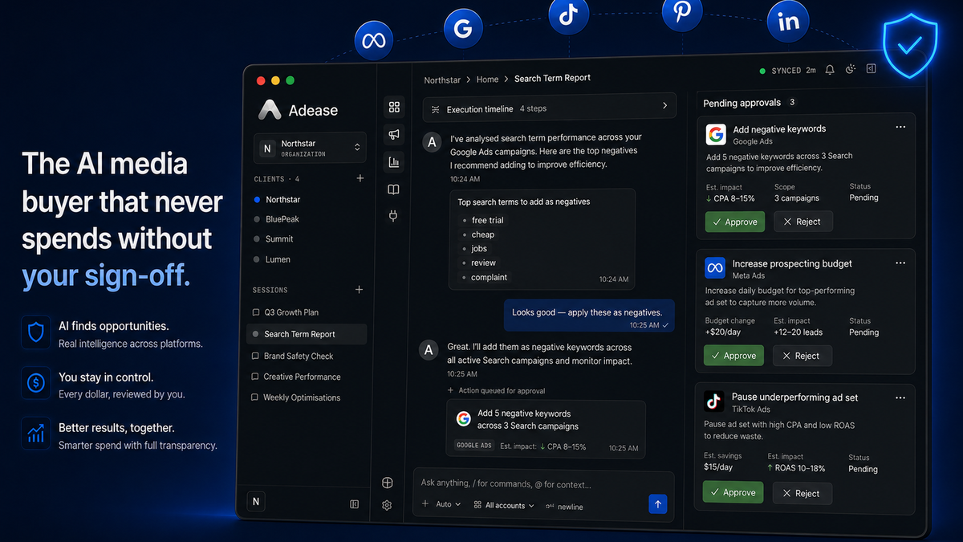This screenshot has width=963, height=542.
Task: Collapse right panel using top-bar panel icon
Action: tap(872, 69)
